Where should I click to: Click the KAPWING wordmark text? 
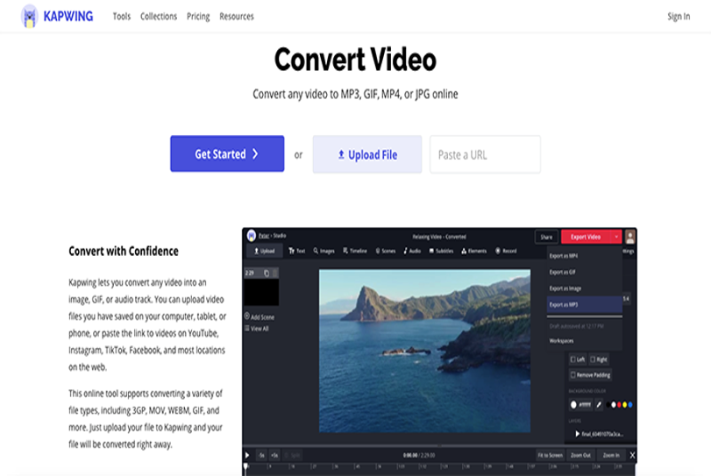coord(68,16)
